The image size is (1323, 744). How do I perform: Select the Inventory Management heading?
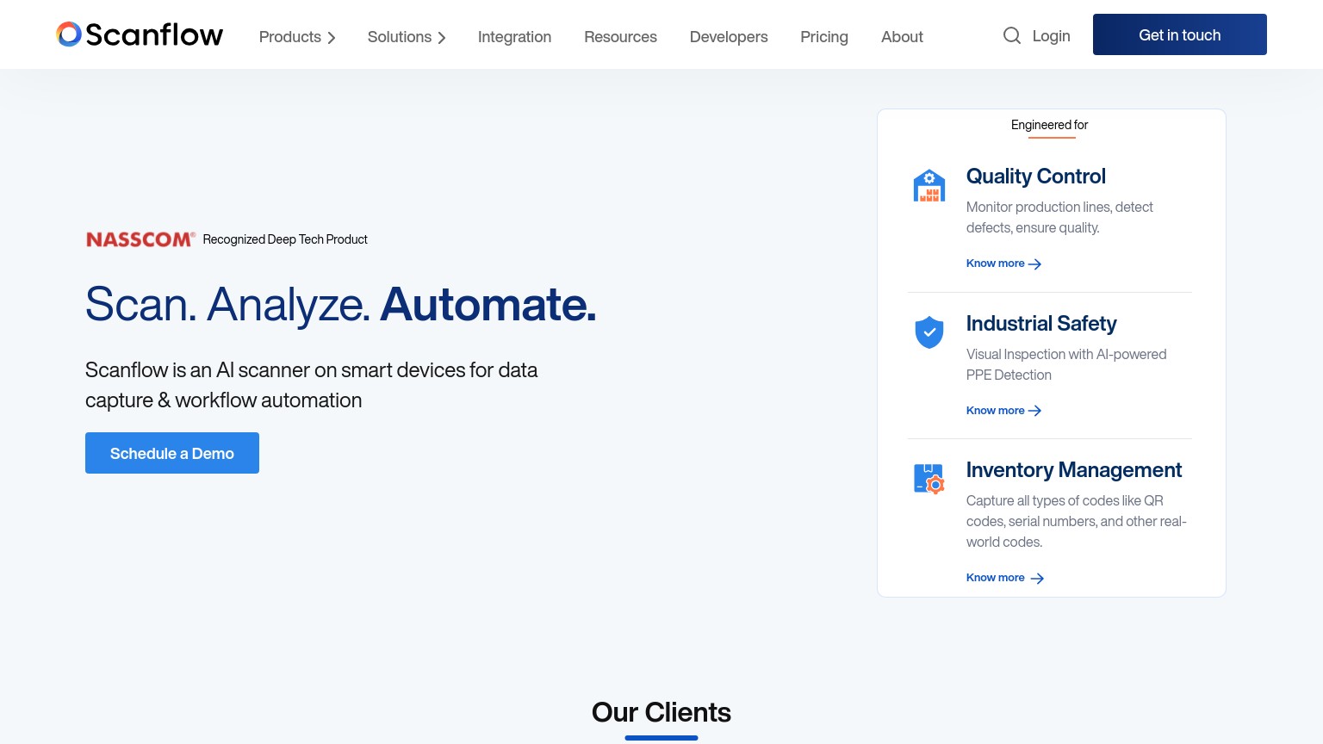click(1073, 470)
